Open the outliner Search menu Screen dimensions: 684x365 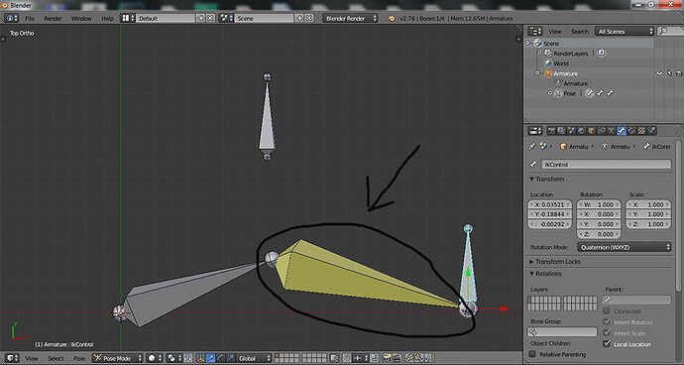coord(580,32)
